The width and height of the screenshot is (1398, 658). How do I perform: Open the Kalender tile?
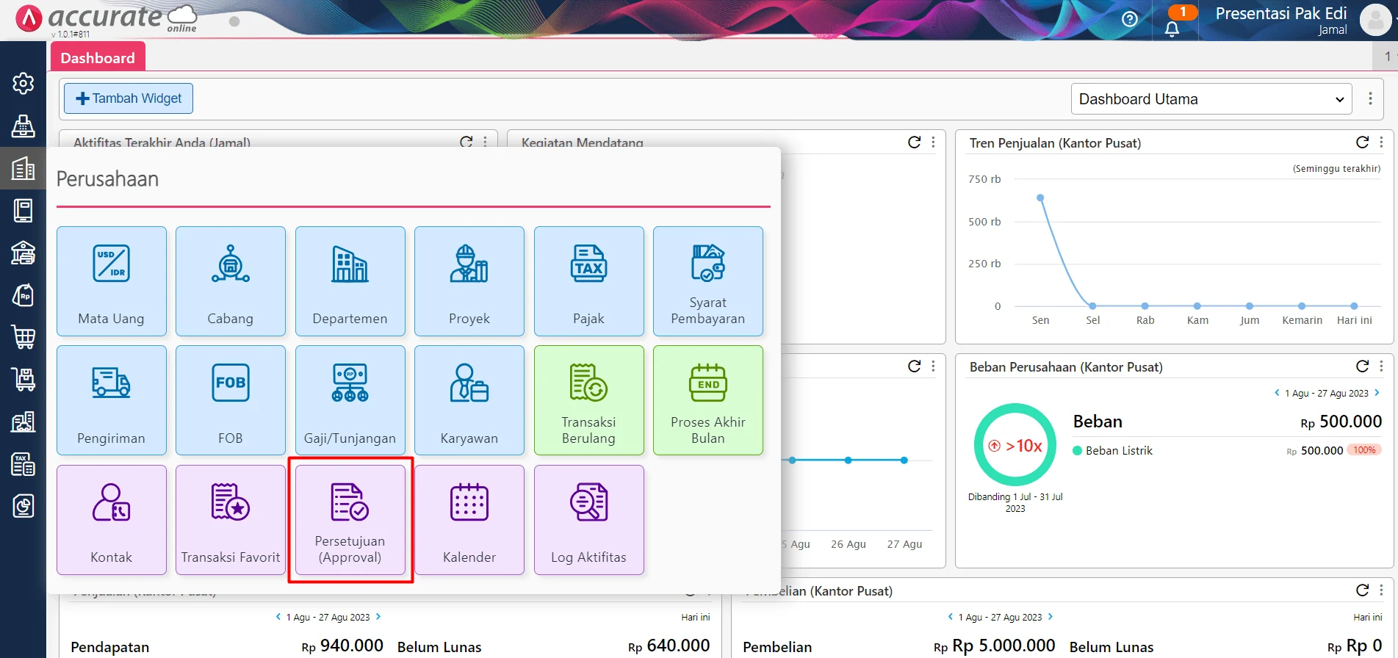click(x=469, y=520)
